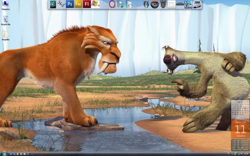Select the folder desktop icon below Recycle Bin
250x156 pixels.
click(x=5, y=35)
